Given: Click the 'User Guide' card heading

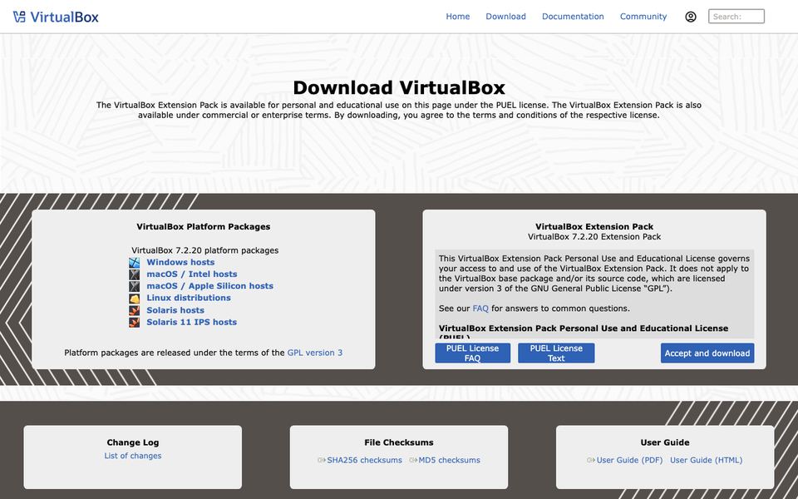Looking at the screenshot, I should (665, 442).
